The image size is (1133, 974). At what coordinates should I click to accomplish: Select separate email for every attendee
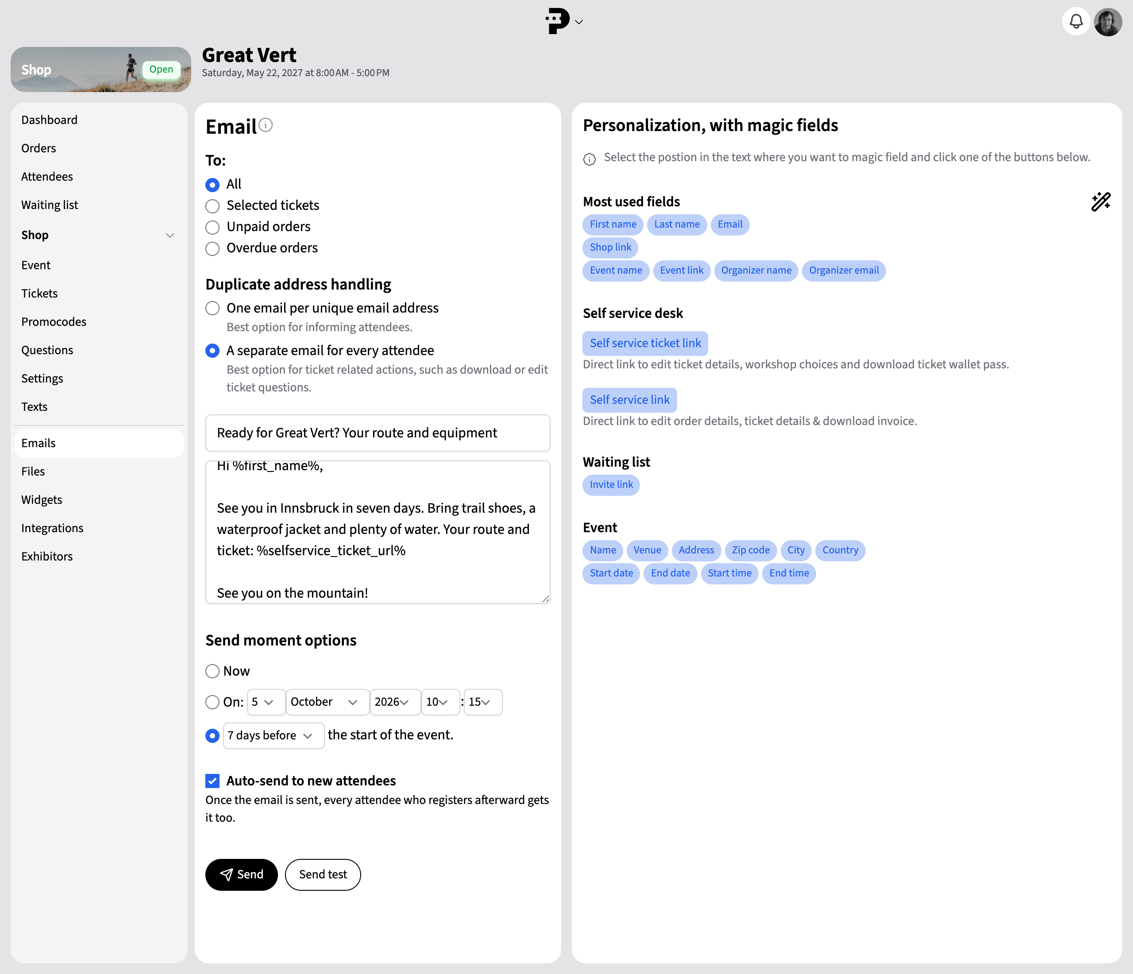point(213,351)
